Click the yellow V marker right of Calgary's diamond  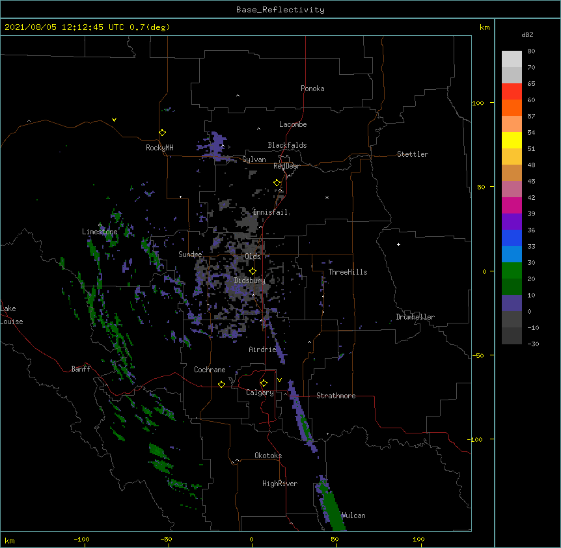coord(279,380)
